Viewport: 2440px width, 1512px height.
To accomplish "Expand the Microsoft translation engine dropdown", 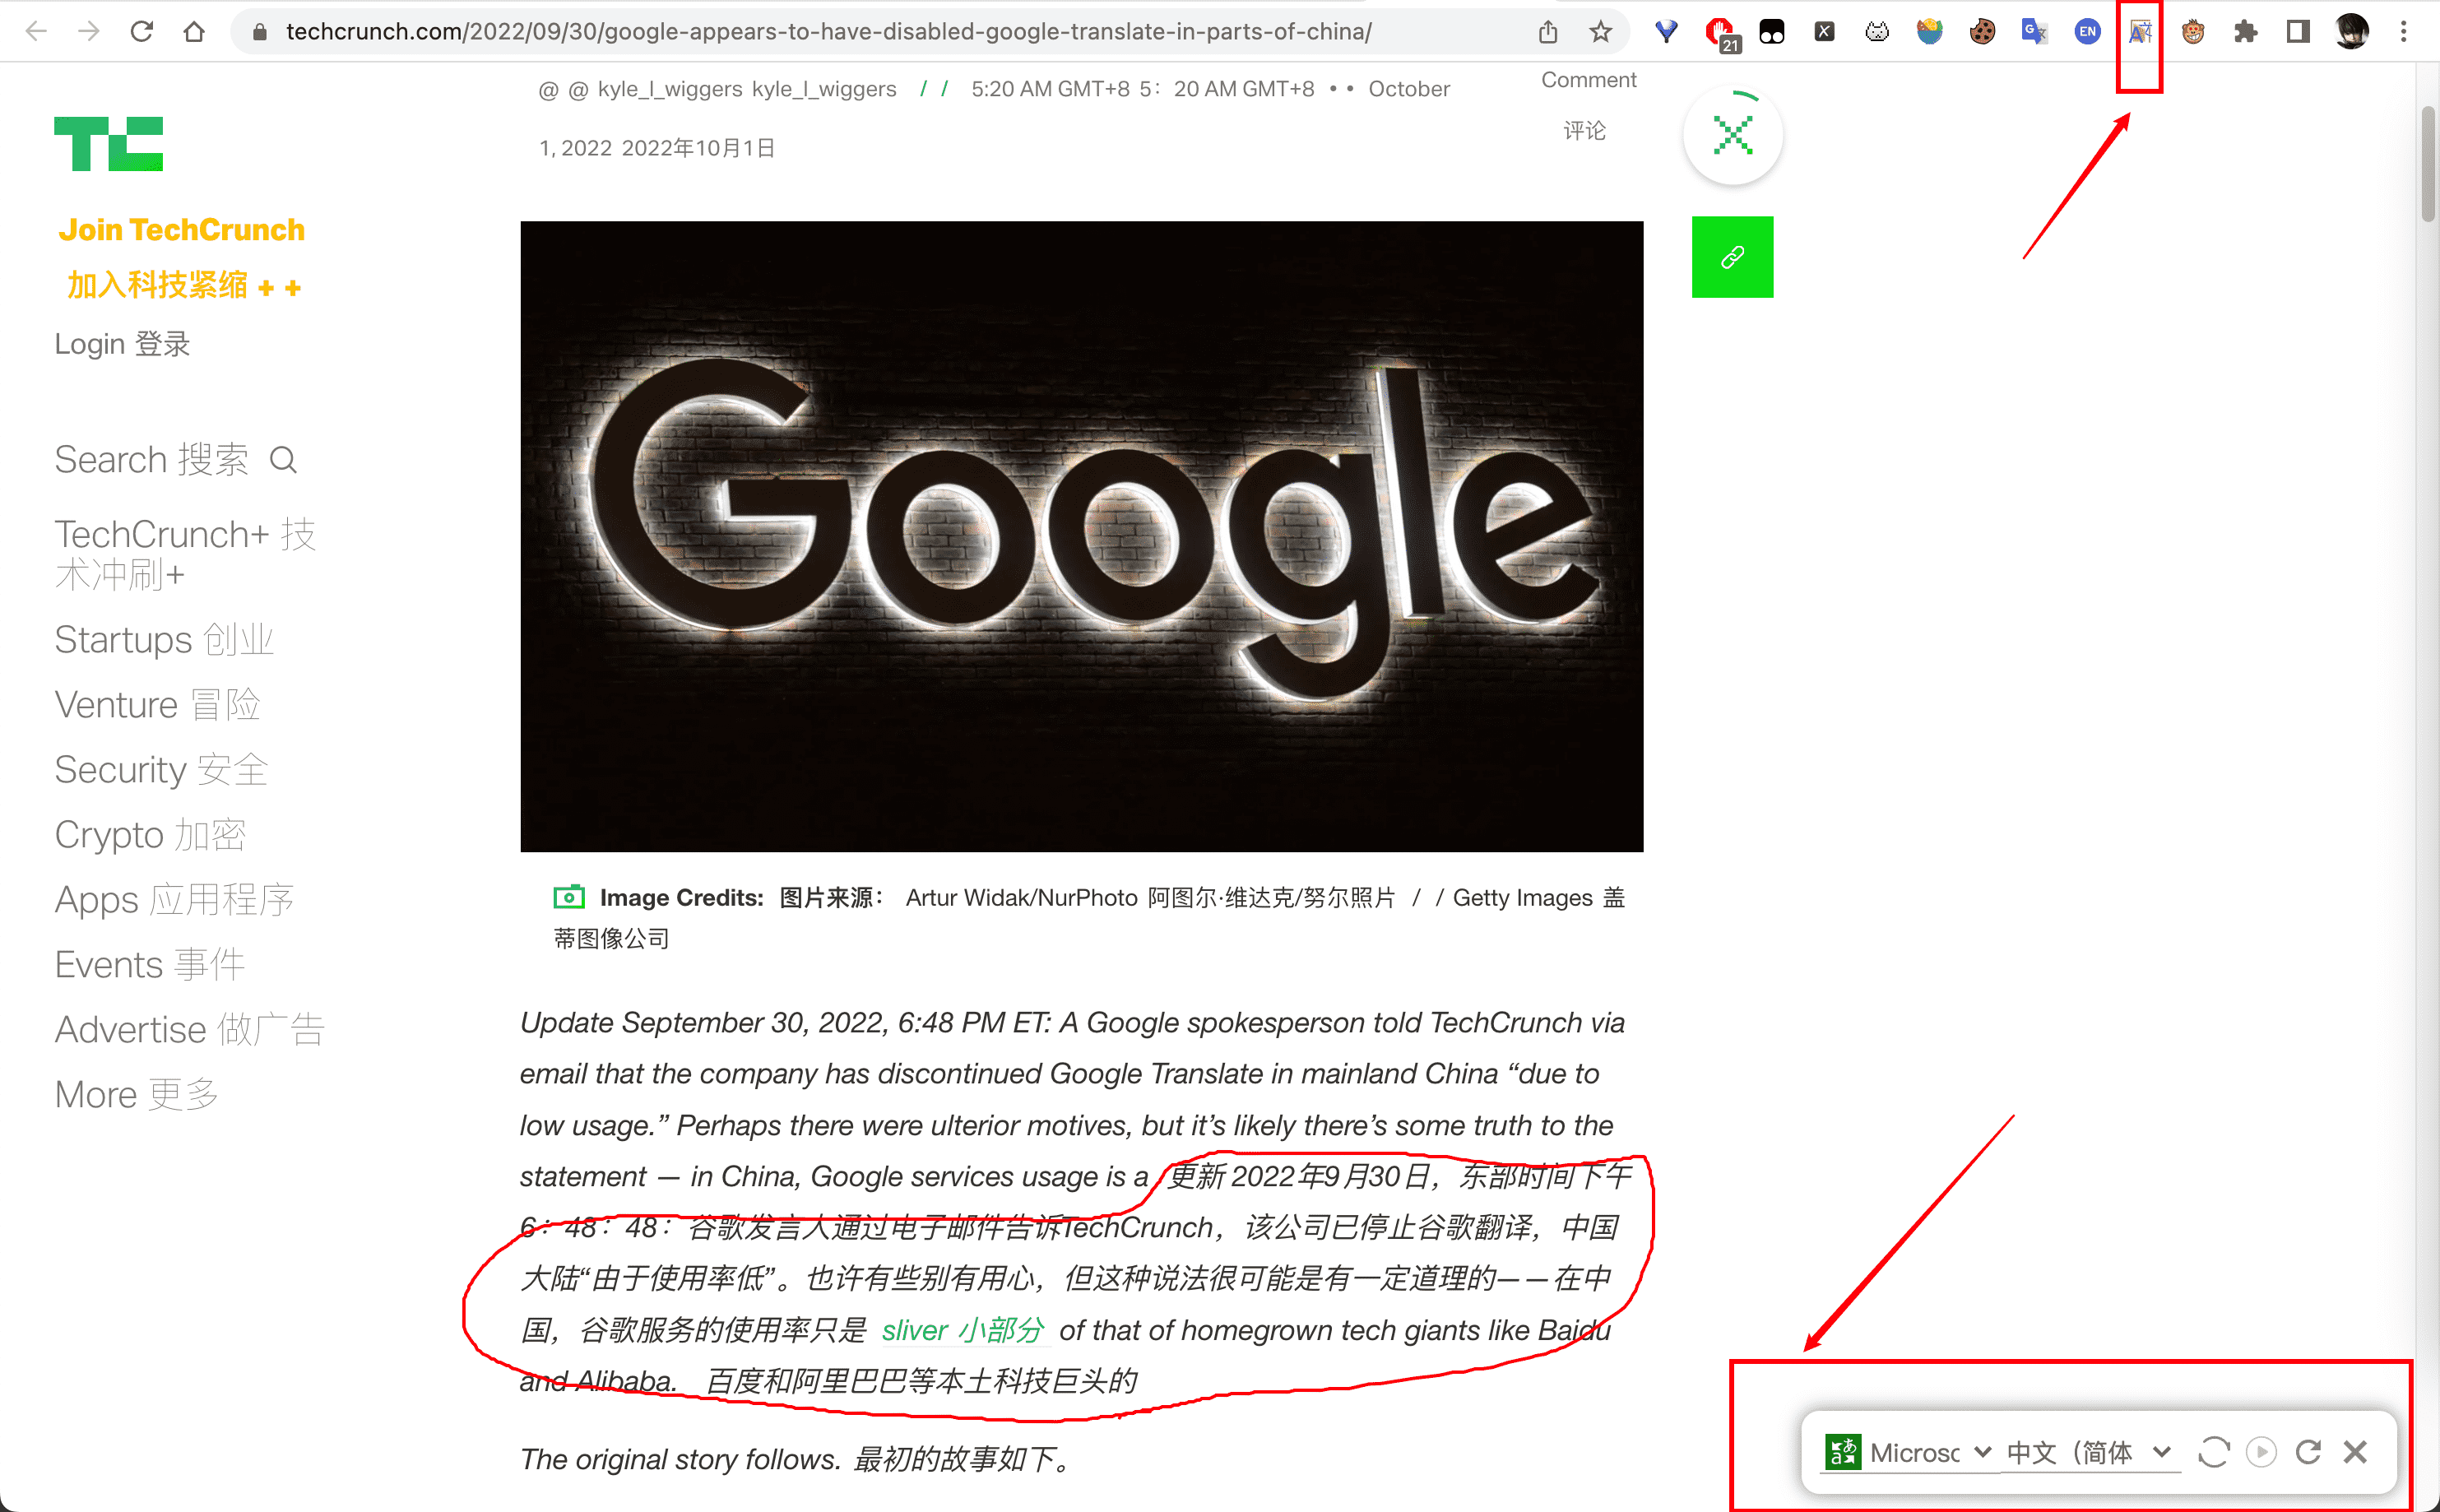I will 1930,1452.
